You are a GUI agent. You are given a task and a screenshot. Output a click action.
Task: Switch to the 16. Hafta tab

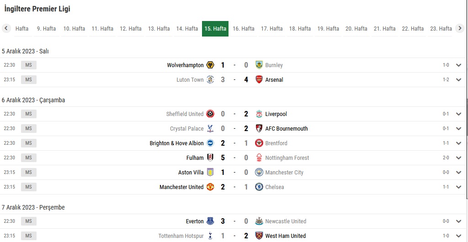pyautogui.click(x=244, y=29)
